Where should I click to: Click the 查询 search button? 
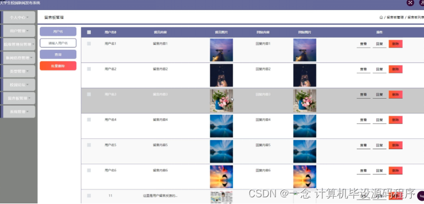point(58,54)
